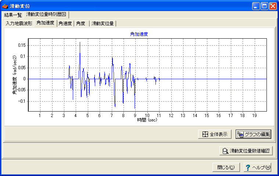Screen dimensions: 279x176
Task: Close the dialog with 閉じる(C)
Action: [x=226, y=168]
